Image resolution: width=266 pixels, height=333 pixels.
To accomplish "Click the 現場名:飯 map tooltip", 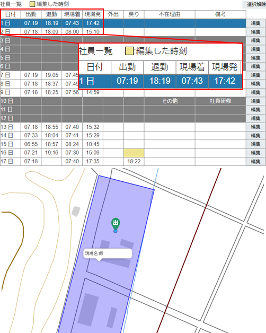I will [x=108, y=253].
